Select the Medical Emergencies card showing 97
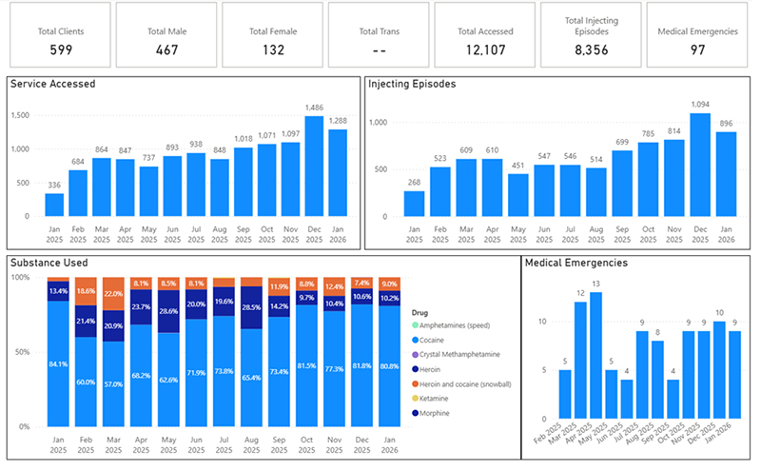Image resolution: width=761 pixels, height=471 pixels. point(697,38)
